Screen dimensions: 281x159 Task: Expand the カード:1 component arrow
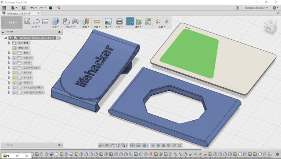(x=9, y=73)
